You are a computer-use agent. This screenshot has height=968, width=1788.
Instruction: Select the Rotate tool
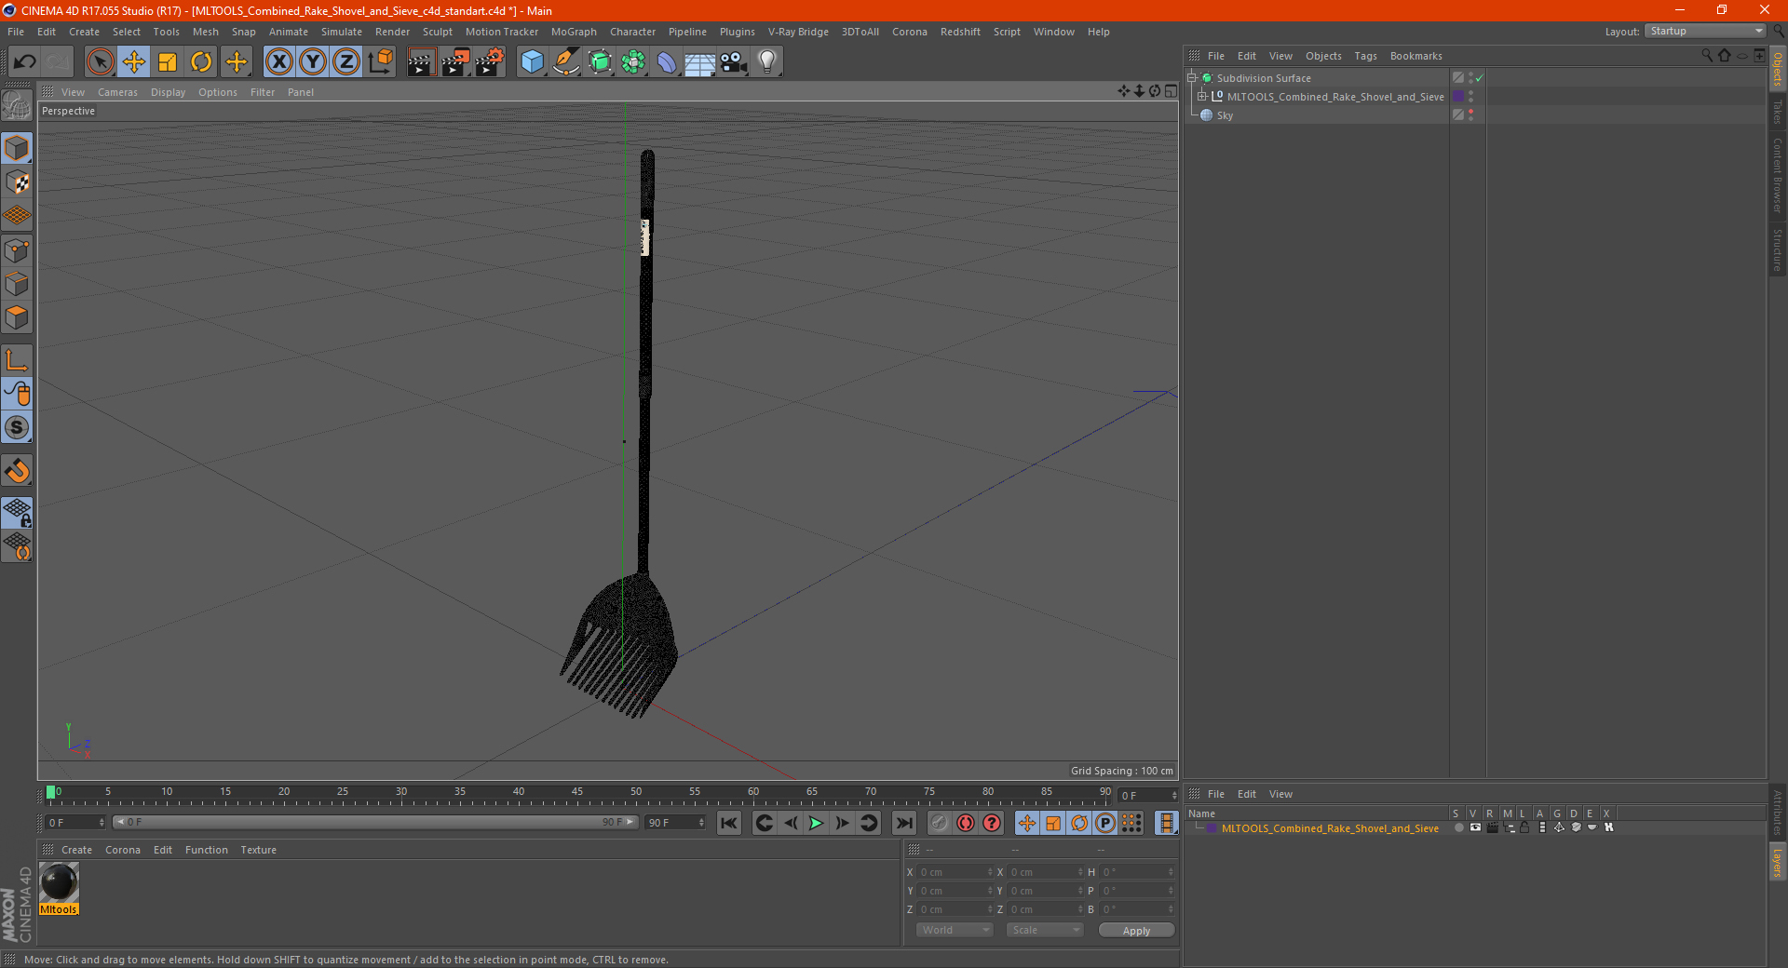201,62
